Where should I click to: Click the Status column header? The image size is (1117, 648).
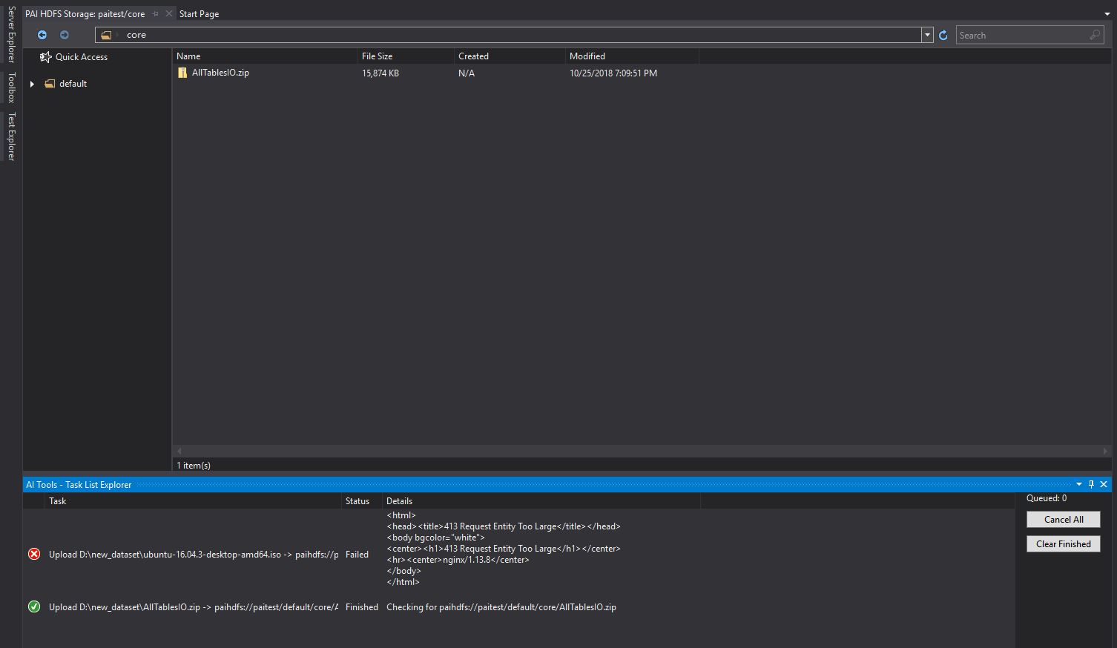tap(362, 501)
